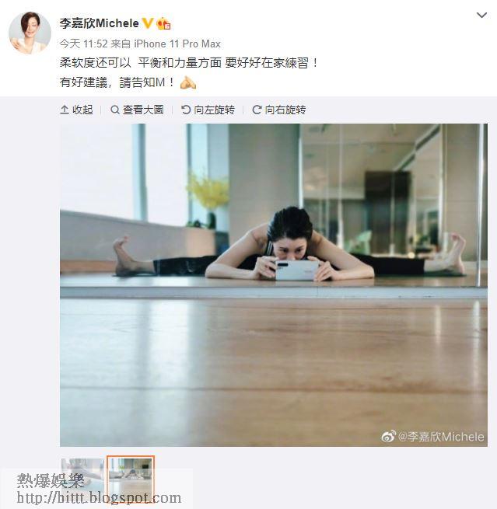This screenshot has height=509, width=497.
Task: Open the post options chevron dropdown
Action: click(481, 15)
